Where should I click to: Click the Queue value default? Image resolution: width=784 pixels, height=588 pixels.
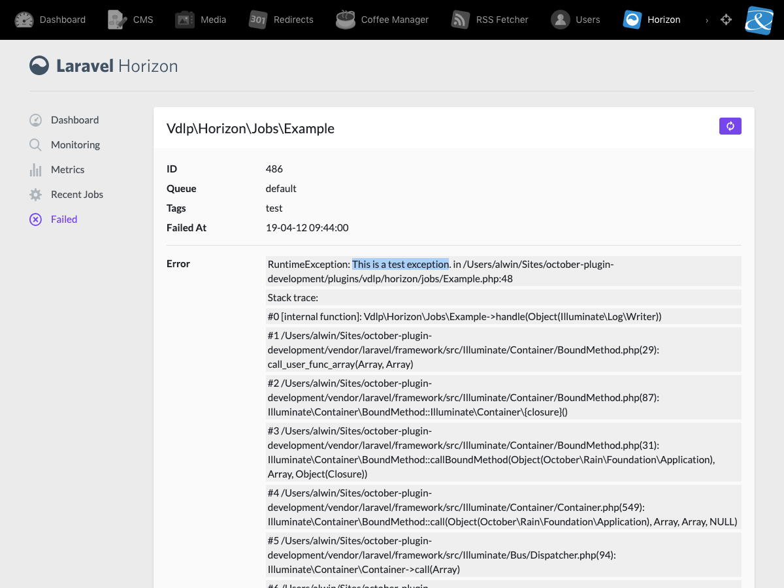point(281,189)
